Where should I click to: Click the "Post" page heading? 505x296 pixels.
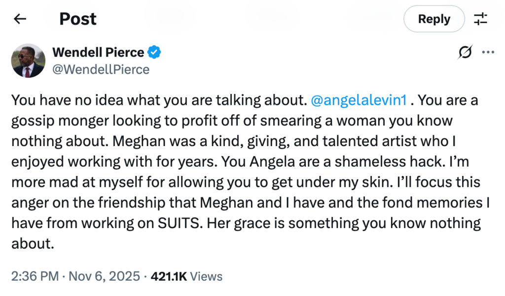click(78, 19)
